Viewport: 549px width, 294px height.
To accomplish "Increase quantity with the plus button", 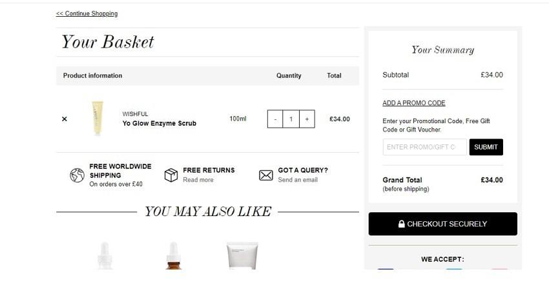I will point(307,119).
